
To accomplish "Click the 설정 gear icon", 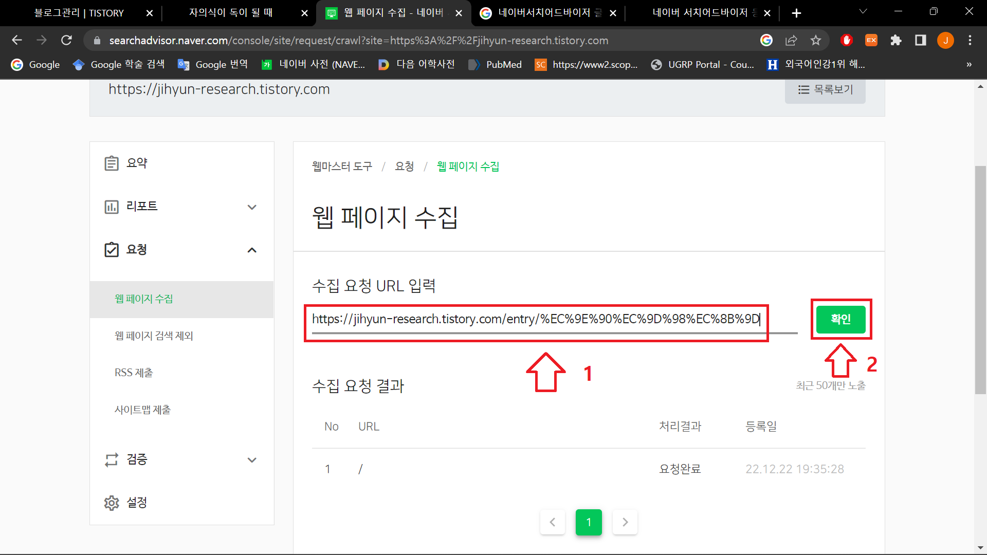I will tap(112, 503).
